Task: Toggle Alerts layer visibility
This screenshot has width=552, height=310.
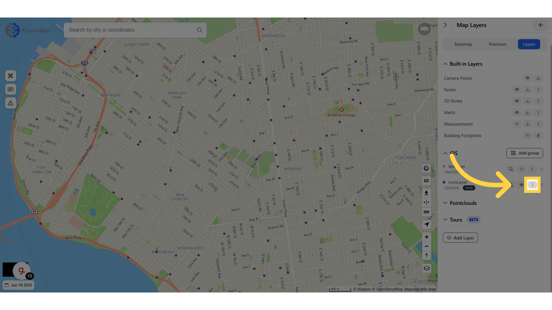Action: click(x=517, y=113)
